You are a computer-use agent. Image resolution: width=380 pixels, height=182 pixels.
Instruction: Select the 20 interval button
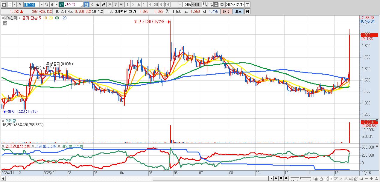150,4
